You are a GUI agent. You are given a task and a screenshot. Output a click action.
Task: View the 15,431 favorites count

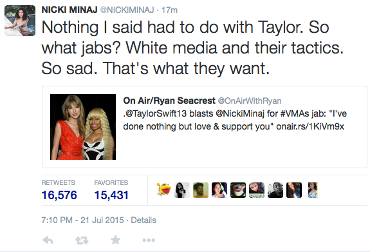coord(111,195)
